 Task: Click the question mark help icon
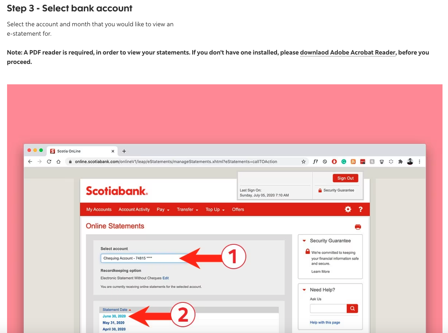(361, 209)
